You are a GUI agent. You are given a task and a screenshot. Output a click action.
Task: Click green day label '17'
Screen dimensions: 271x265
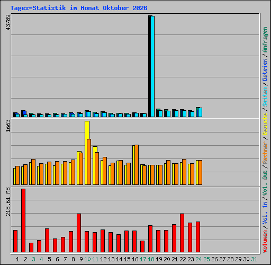coord(143,259)
